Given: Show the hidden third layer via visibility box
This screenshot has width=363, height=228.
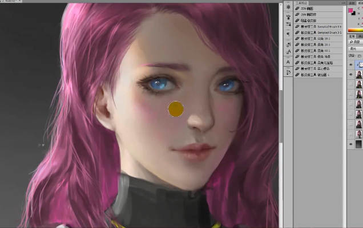Looking at the screenshot, I should click(x=350, y=84).
